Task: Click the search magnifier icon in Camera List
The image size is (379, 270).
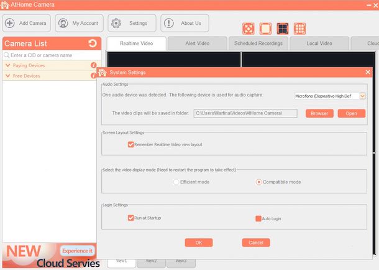Action: pyautogui.click(x=7, y=55)
